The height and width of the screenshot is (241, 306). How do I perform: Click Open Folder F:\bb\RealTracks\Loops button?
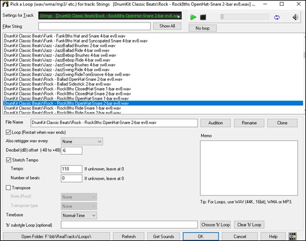point(56,236)
